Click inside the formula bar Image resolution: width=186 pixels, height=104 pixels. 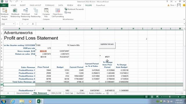coord(110,24)
